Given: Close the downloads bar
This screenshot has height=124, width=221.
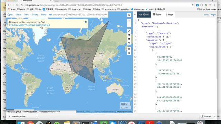Looking at the screenshot, I should pyautogui.click(x=215, y=116).
